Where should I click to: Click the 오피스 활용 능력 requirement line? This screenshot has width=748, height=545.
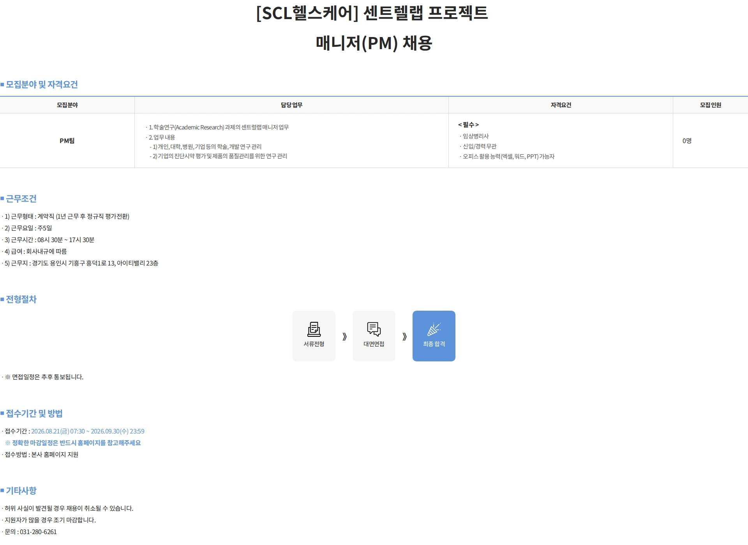click(507, 156)
